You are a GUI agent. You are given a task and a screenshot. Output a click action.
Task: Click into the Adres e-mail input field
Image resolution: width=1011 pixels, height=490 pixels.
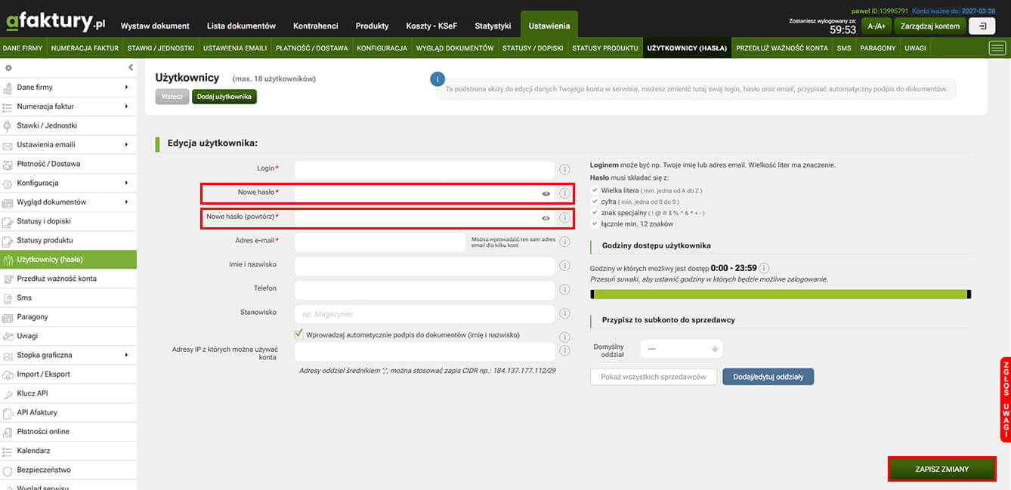pos(380,242)
